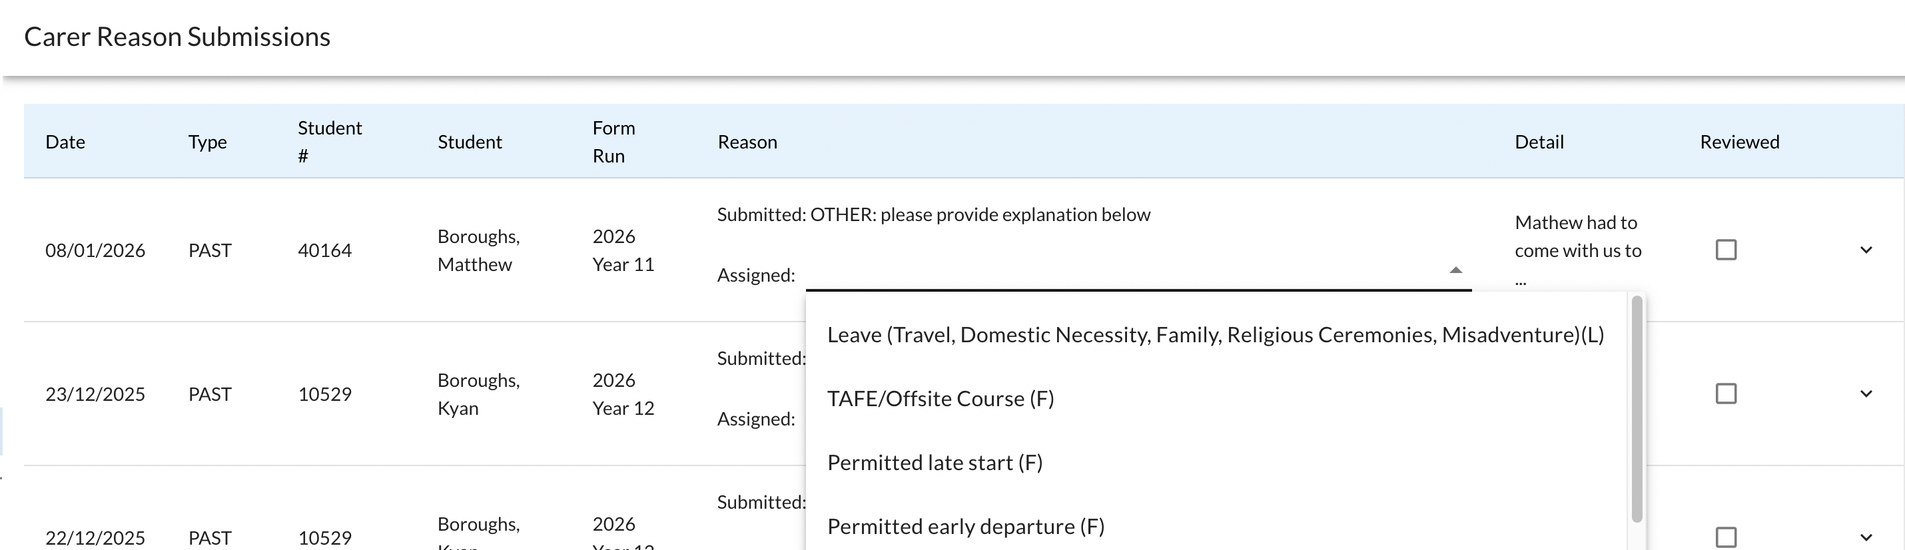Click the Reviewed column header

(1739, 142)
